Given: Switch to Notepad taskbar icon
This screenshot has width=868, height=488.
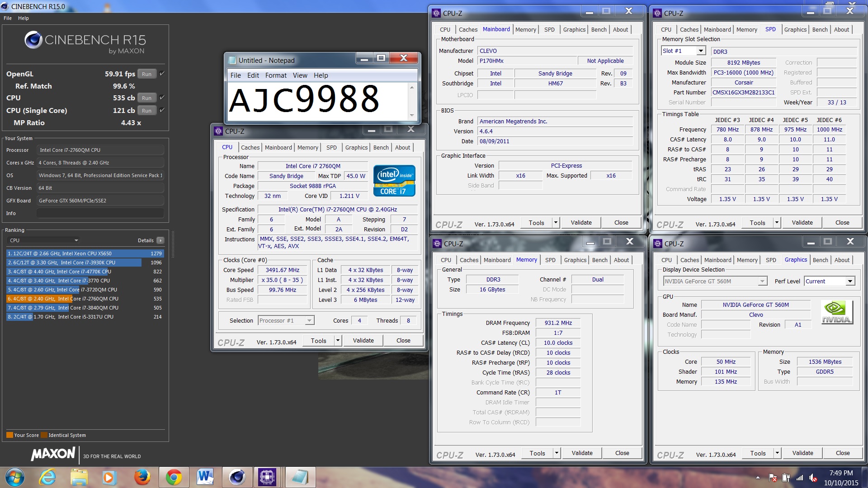Looking at the screenshot, I should point(300,477).
